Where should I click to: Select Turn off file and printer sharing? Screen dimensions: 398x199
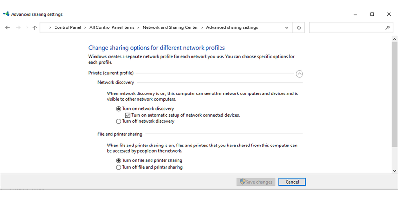pos(119,167)
